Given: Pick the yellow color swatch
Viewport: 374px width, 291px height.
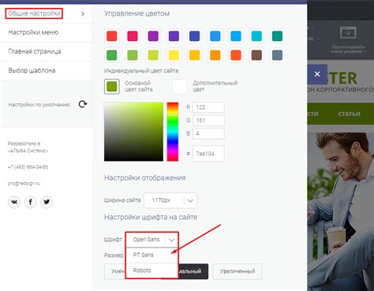Looking at the screenshot, I should (174, 55).
